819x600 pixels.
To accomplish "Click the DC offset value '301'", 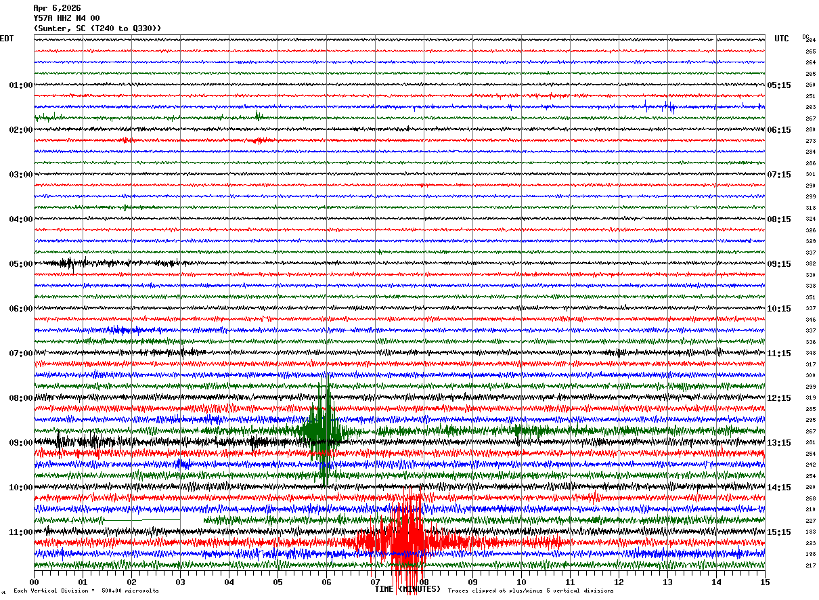I will (810, 175).
